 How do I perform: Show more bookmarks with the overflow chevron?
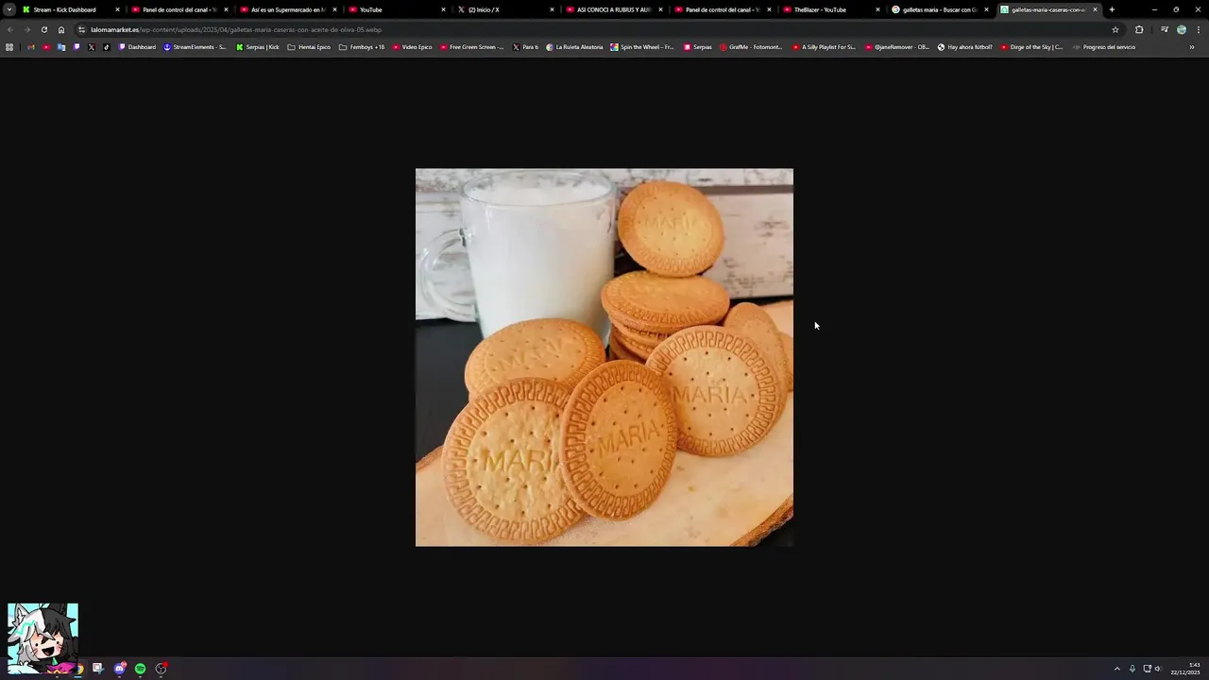tap(1192, 47)
